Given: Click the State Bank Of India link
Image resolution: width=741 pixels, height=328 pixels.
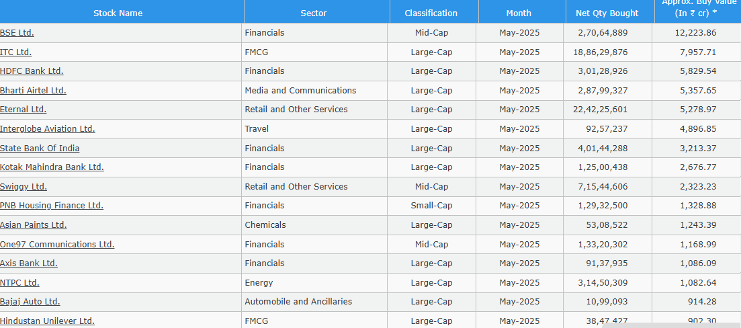Looking at the screenshot, I should (x=40, y=149).
